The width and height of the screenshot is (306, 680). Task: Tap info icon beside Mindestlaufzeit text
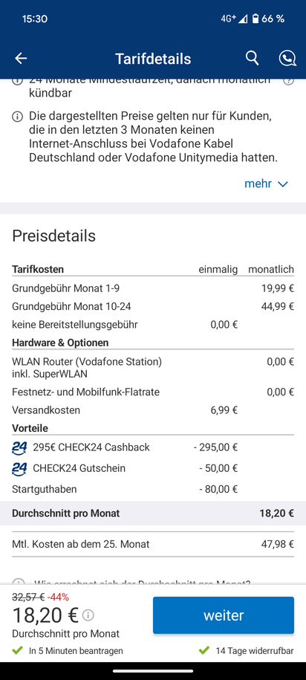tap(17, 81)
